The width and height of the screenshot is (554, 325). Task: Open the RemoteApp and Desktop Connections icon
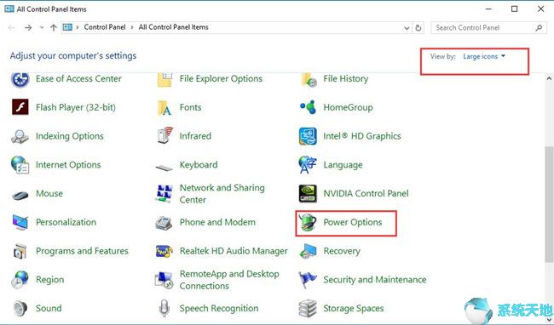click(x=164, y=280)
